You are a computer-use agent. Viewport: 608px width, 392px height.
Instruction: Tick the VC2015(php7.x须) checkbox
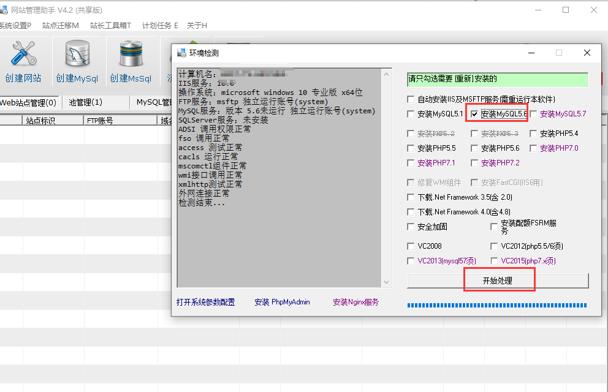point(495,261)
